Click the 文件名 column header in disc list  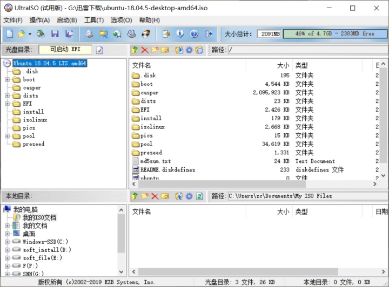coord(187,65)
